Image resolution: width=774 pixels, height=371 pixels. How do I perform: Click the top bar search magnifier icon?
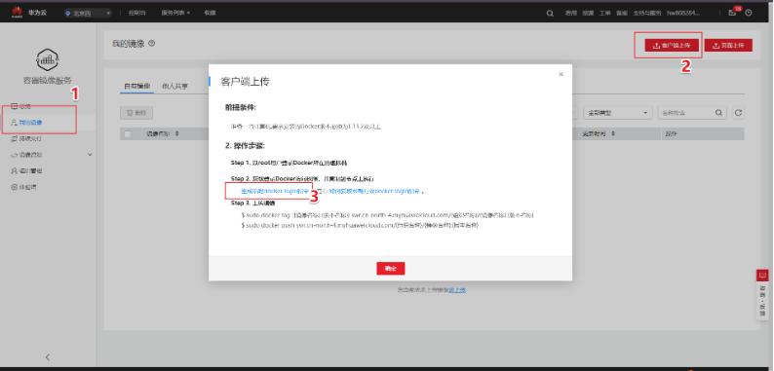click(x=550, y=14)
